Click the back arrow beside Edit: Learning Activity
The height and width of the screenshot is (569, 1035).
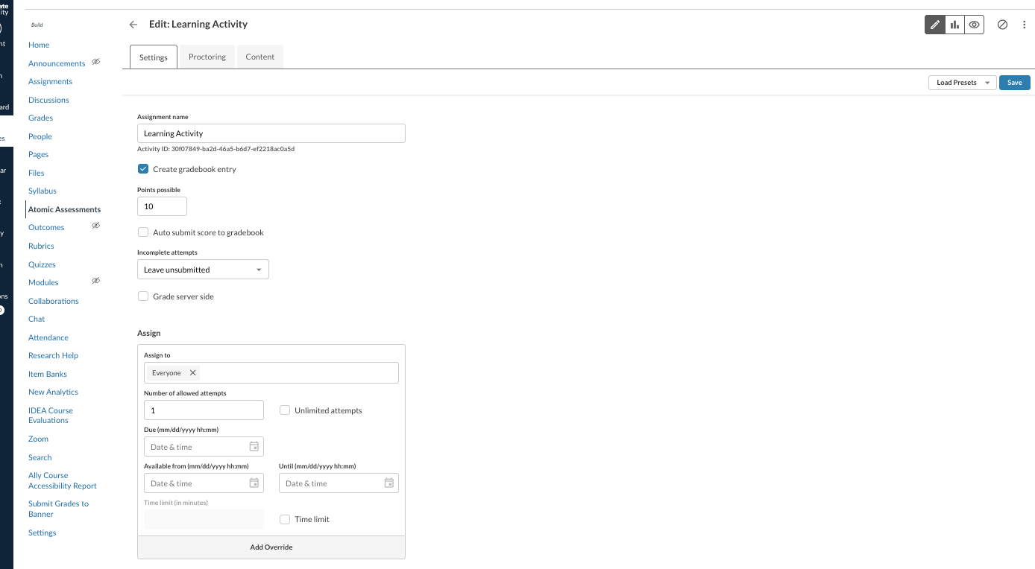pyautogui.click(x=133, y=24)
